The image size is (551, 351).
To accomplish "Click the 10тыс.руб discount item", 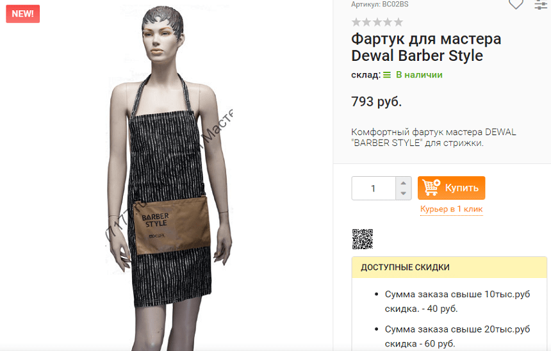I will click(457, 302).
